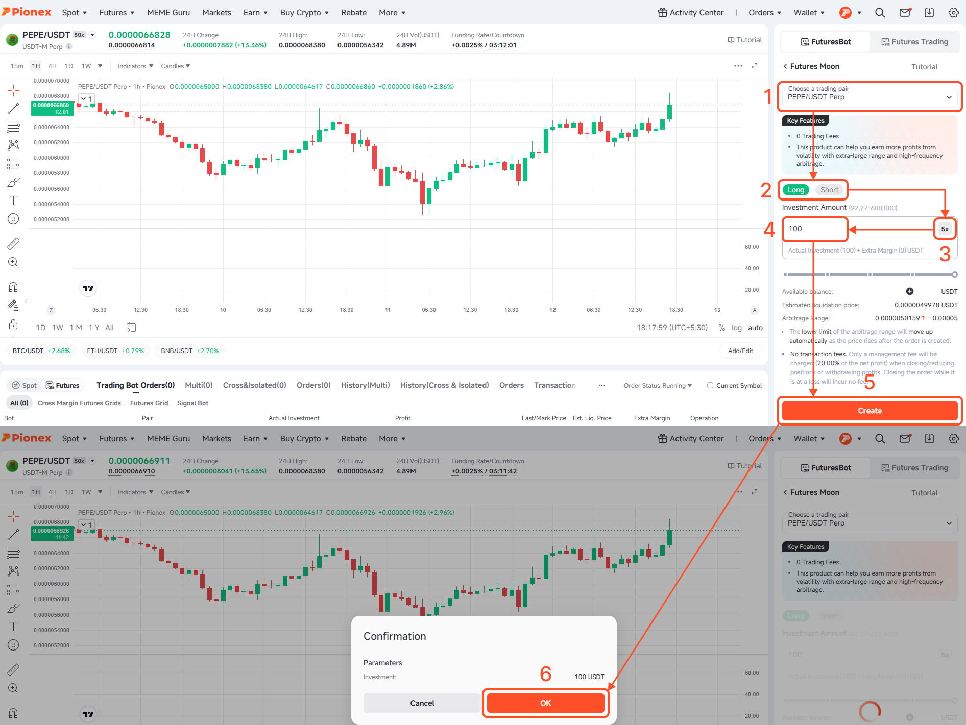
Task: Toggle percent scale on top chart
Action: click(x=722, y=328)
